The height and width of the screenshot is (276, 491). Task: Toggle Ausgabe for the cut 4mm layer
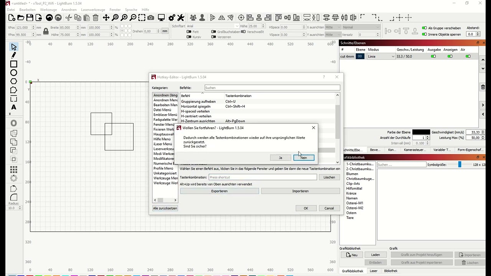[433, 56]
